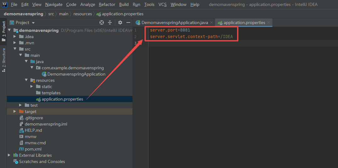Open the Build menu
The image size is (338, 168).
[124, 4]
